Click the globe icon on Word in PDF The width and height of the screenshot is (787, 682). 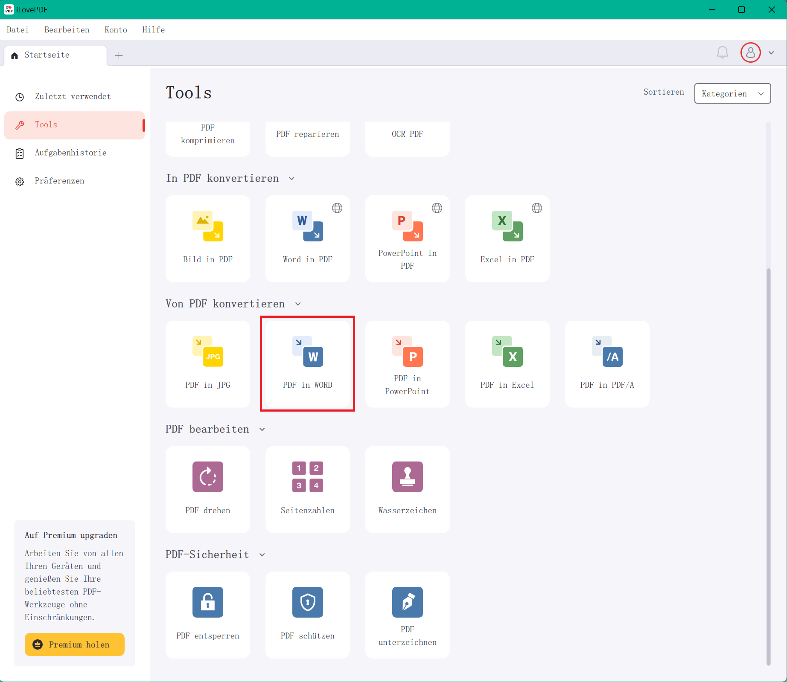pyautogui.click(x=337, y=208)
